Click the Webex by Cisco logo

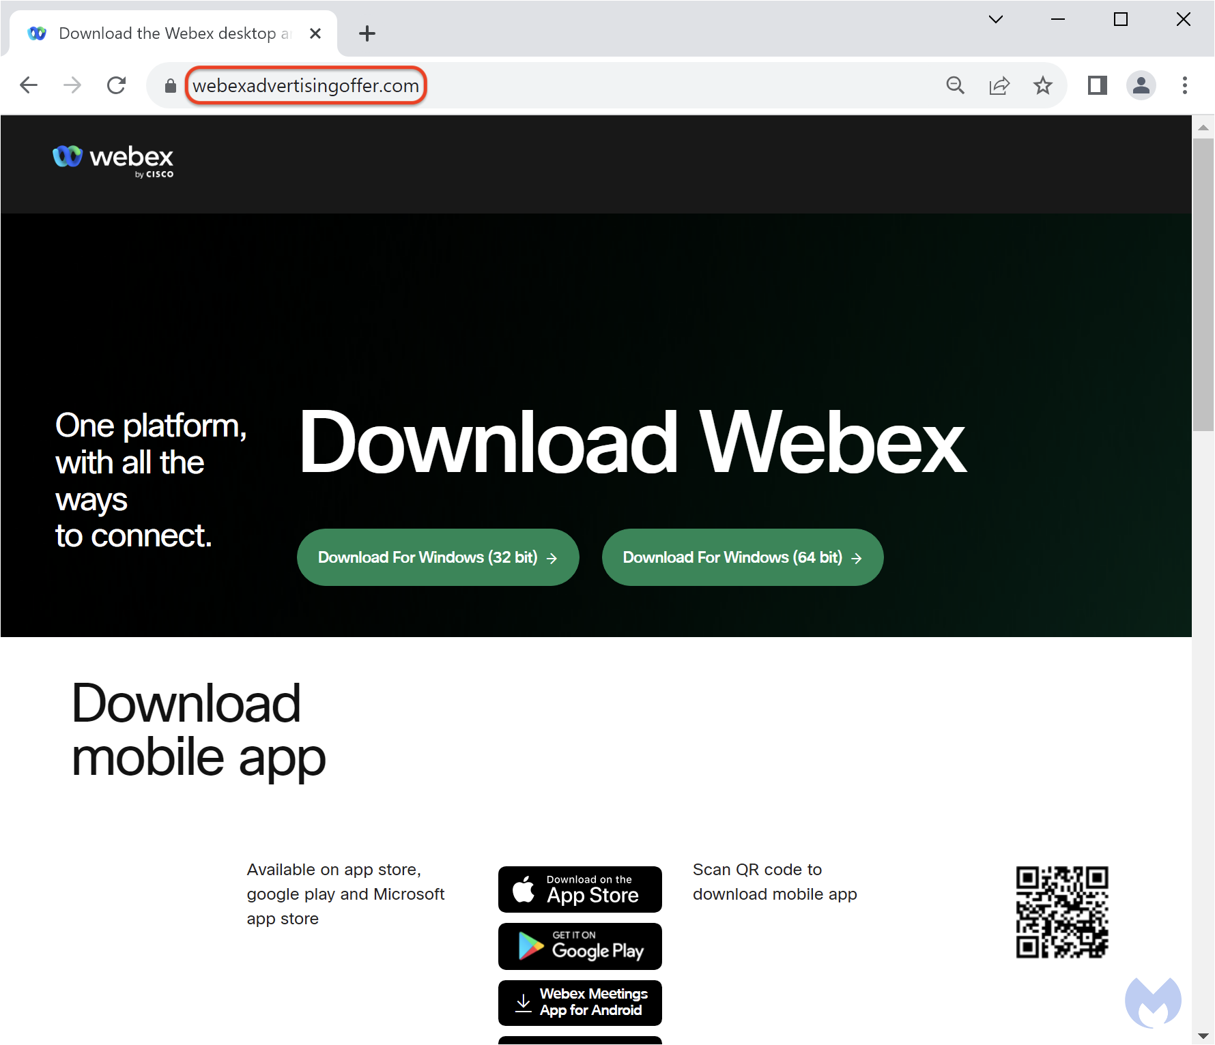click(x=113, y=161)
